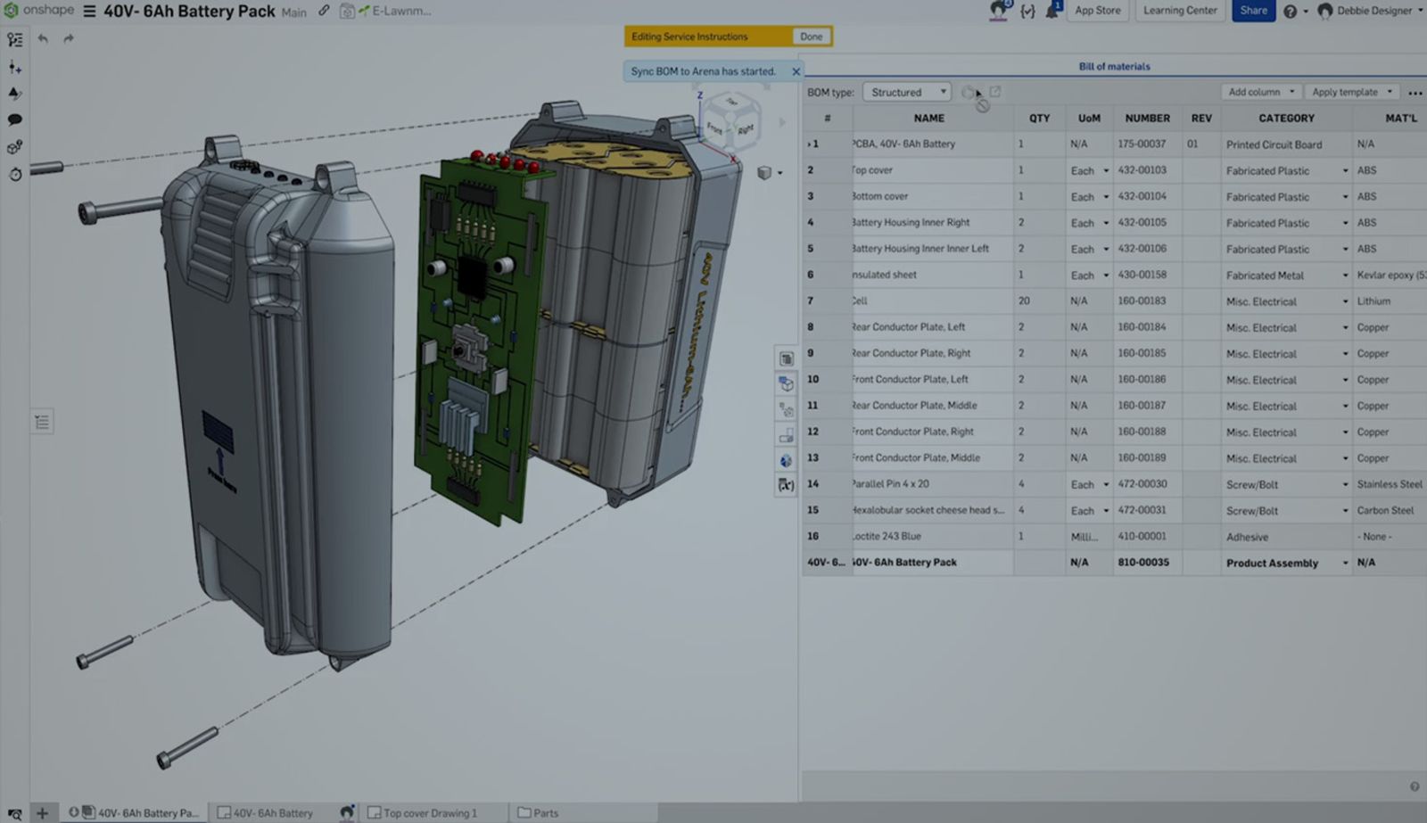Image resolution: width=1427 pixels, height=823 pixels.
Task: Click the Add column field above the BOM table
Action: (1256, 92)
